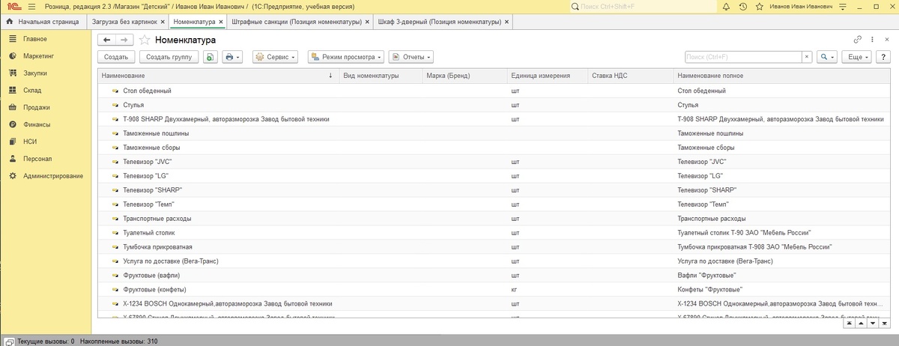Close the Шкаф 3-дверный tab
This screenshot has height=346, width=899.
pos(508,22)
